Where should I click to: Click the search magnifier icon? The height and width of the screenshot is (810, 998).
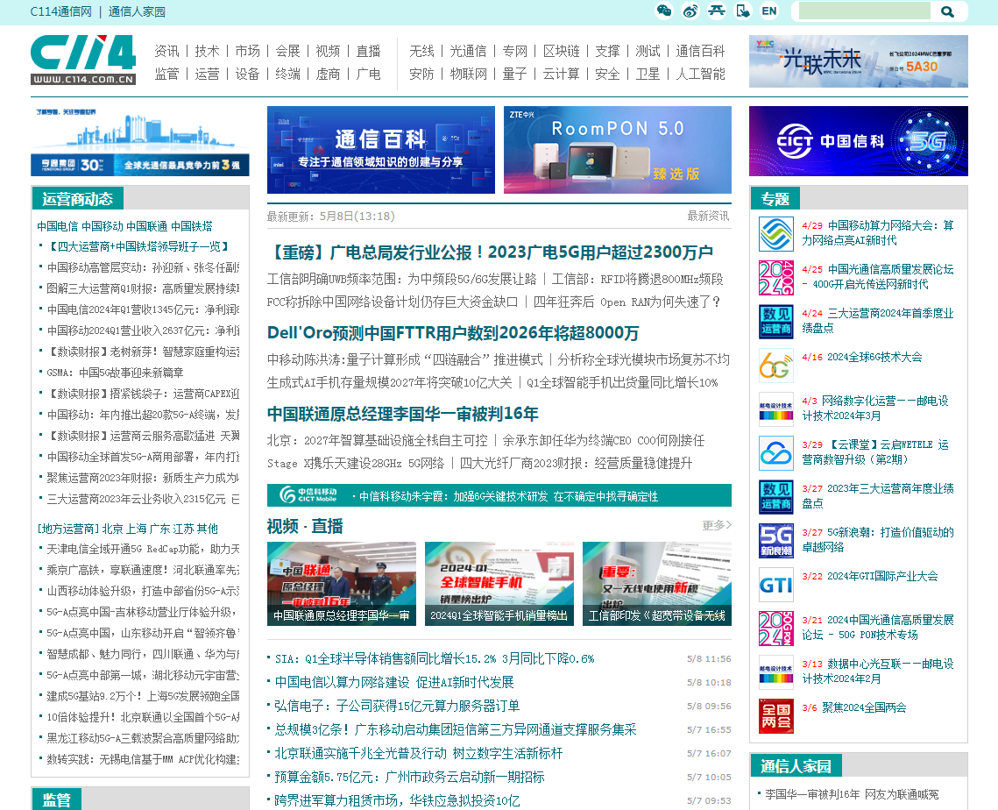tap(947, 11)
